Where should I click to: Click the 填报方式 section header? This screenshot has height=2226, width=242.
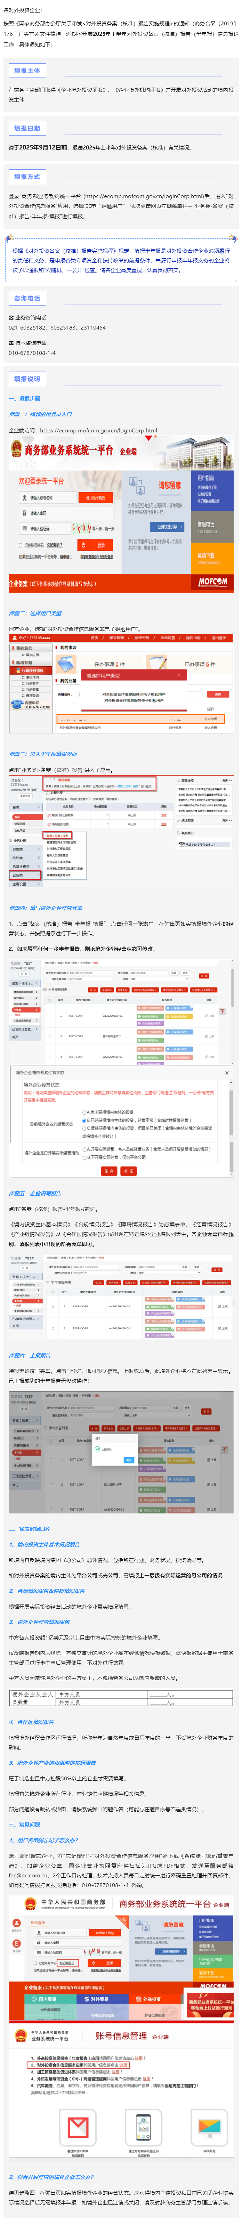[27, 176]
